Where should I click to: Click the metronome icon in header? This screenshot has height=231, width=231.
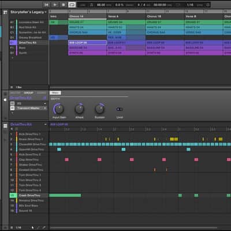point(92,5)
